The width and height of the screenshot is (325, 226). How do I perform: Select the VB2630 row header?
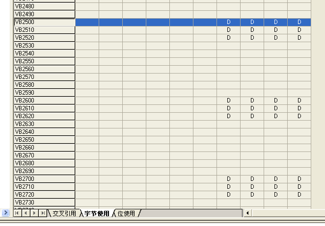pyautogui.click(x=44, y=124)
